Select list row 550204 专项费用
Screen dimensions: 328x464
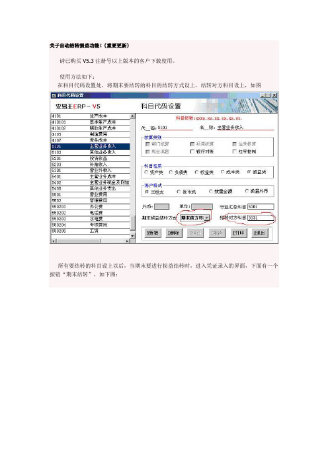coord(91,225)
